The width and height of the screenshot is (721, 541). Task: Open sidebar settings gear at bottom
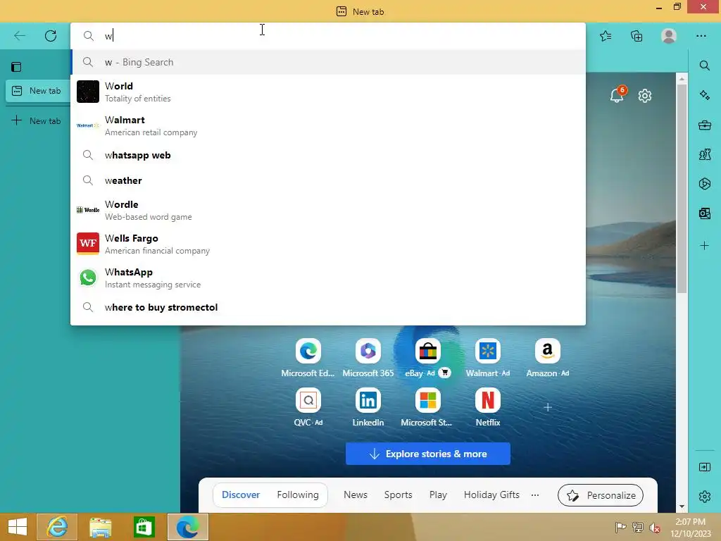pyautogui.click(x=704, y=497)
